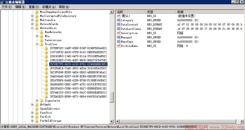Image resolution: width=245 pixels, height=130 pixels.
Task: Open the 查看(V) menu
Action: (34, 7)
